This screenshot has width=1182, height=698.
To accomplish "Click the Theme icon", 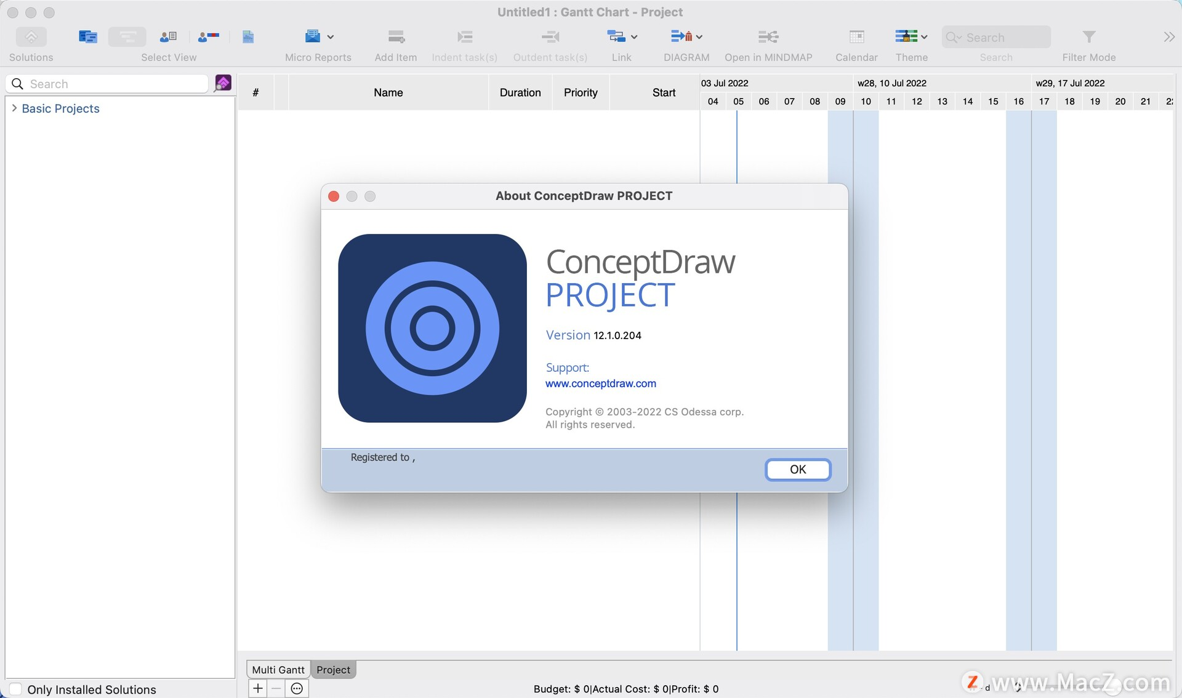I will click(906, 36).
